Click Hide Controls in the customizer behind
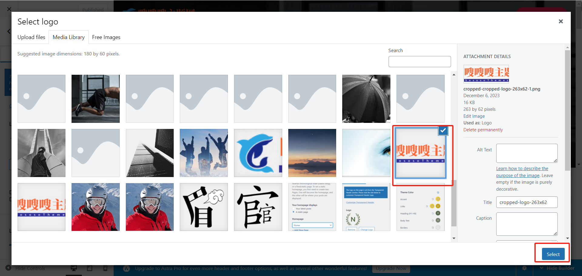 point(26,268)
